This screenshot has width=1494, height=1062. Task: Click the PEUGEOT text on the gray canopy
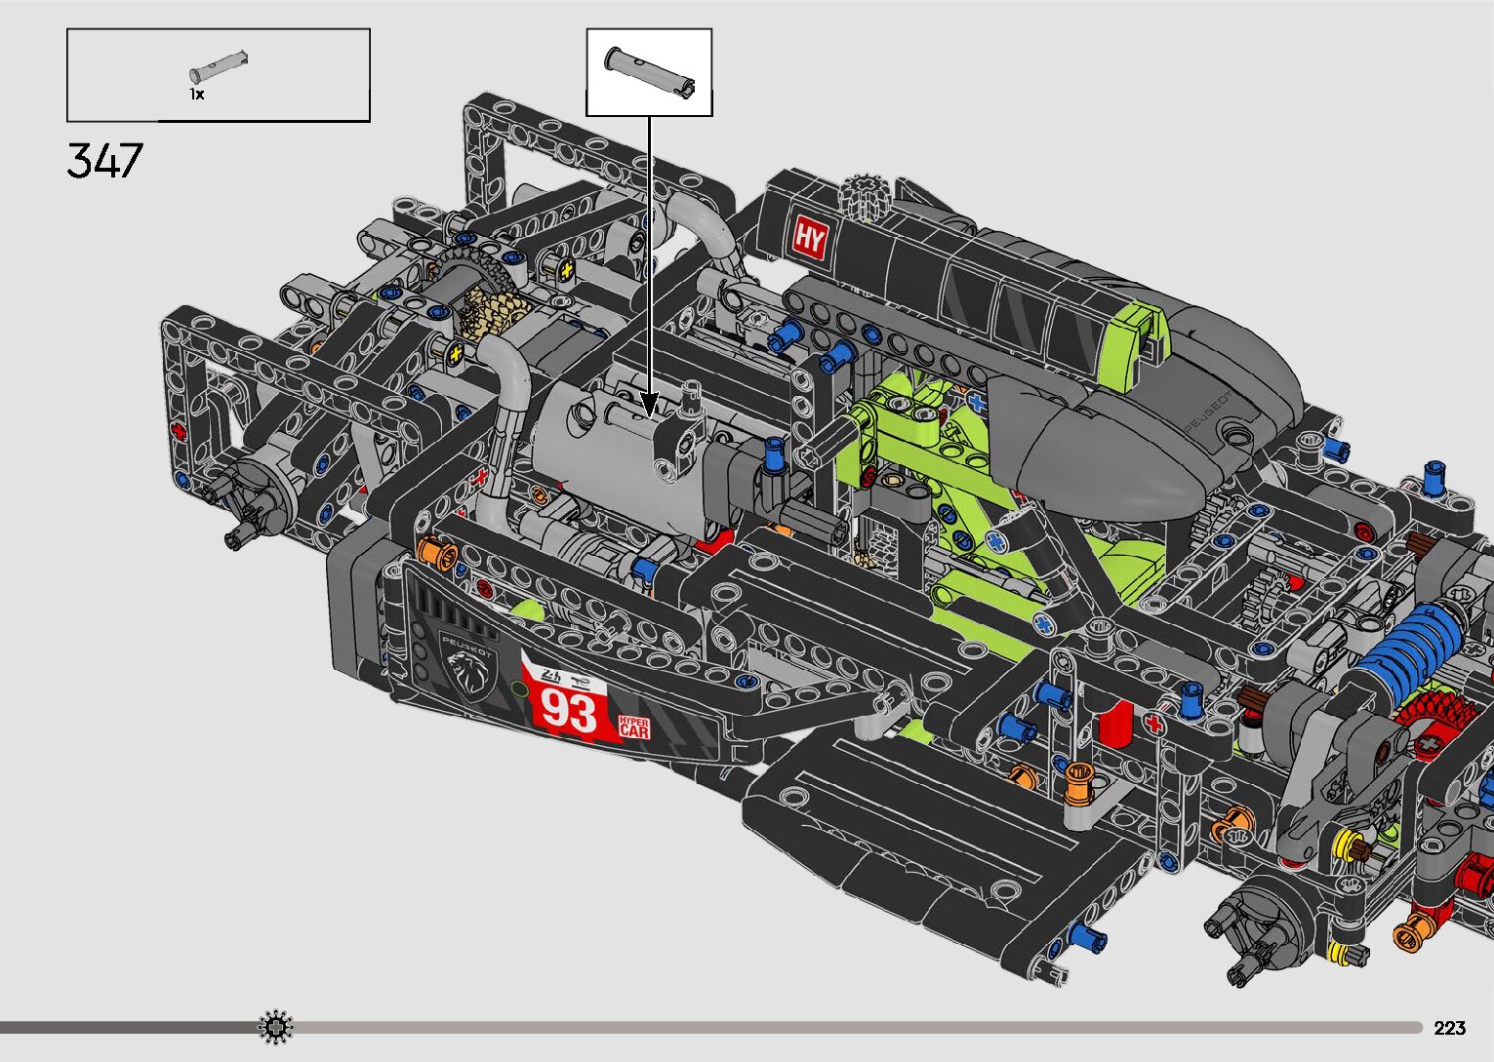1206,413
